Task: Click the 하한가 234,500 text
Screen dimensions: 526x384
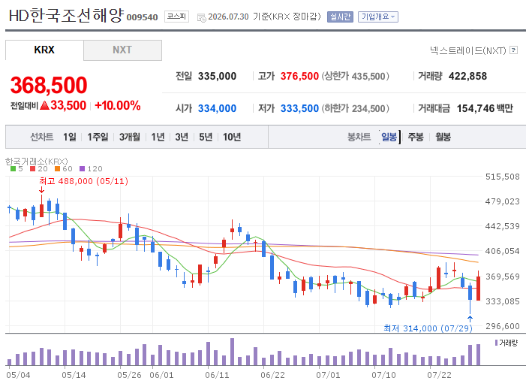Action: (356, 108)
